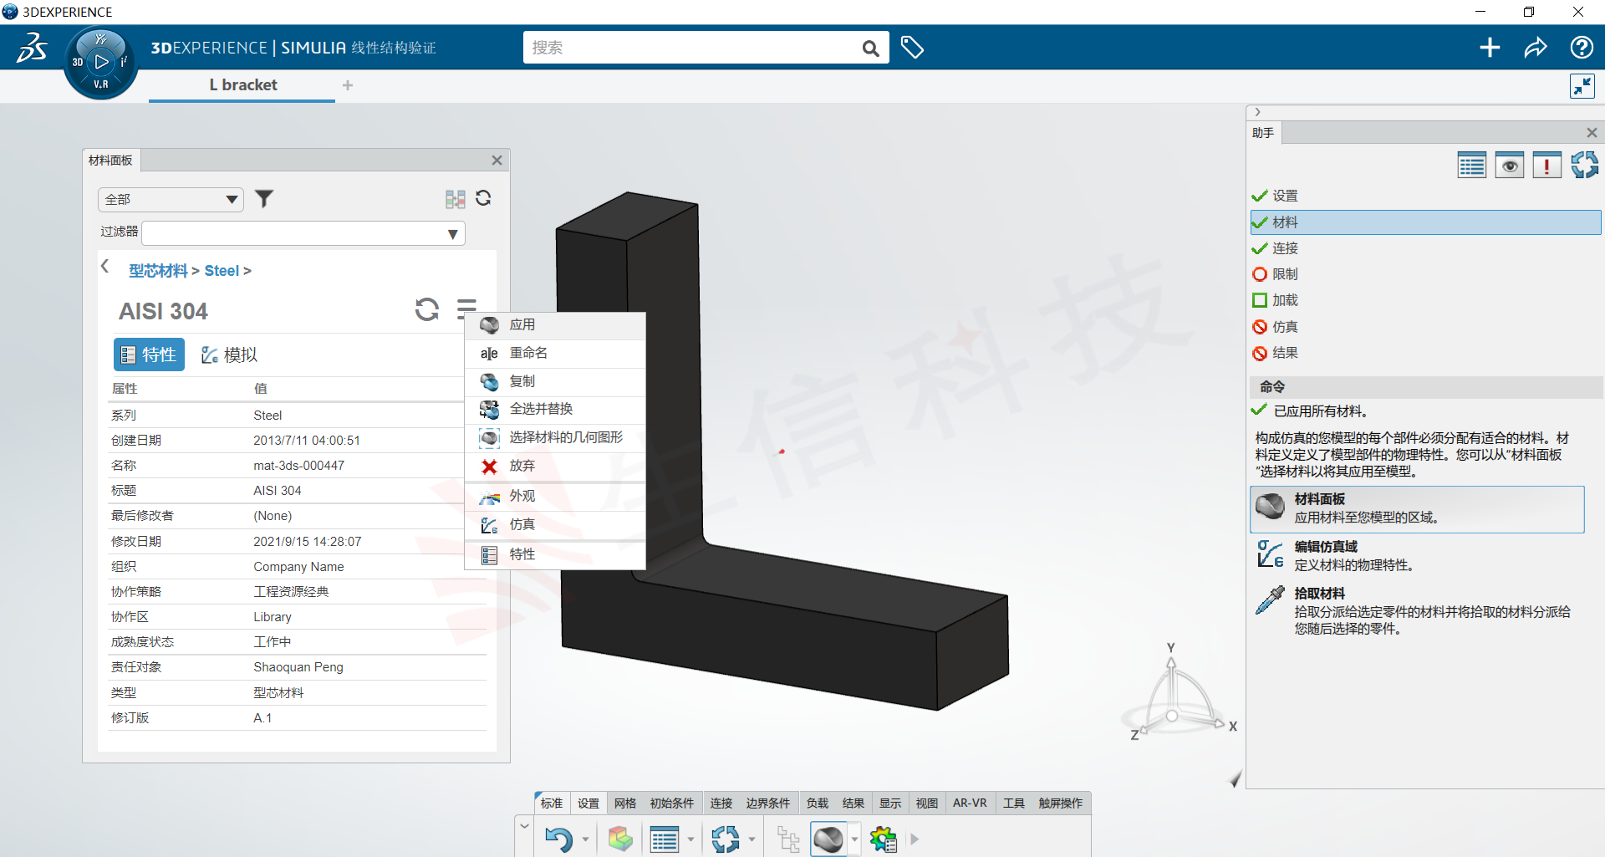Expand more toolbar commands arrow
This screenshot has height=857, width=1605.
tap(915, 839)
